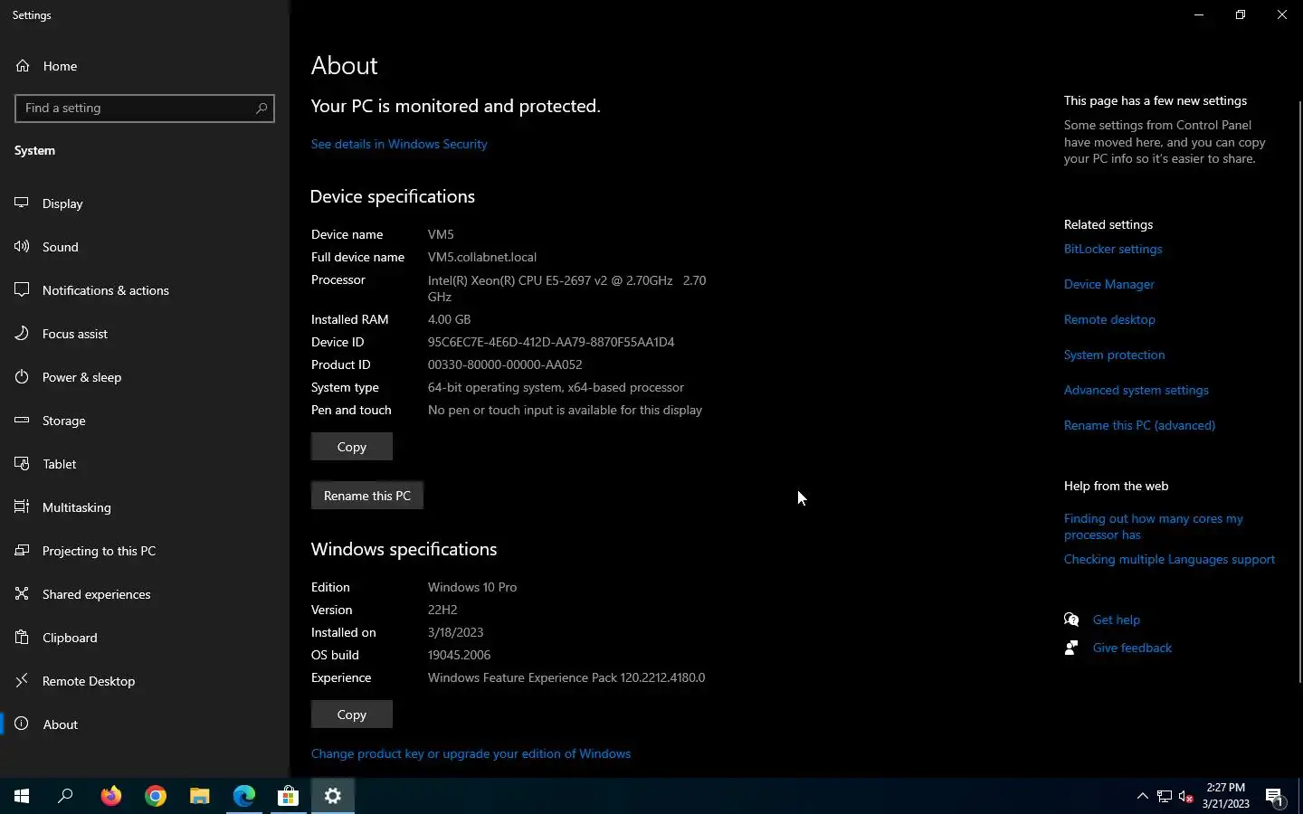Click the Multitasking icon
Image resolution: width=1303 pixels, height=814 pixels.
(23, 507)
